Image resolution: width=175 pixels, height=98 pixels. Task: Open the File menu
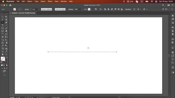(x=18, y=1)
